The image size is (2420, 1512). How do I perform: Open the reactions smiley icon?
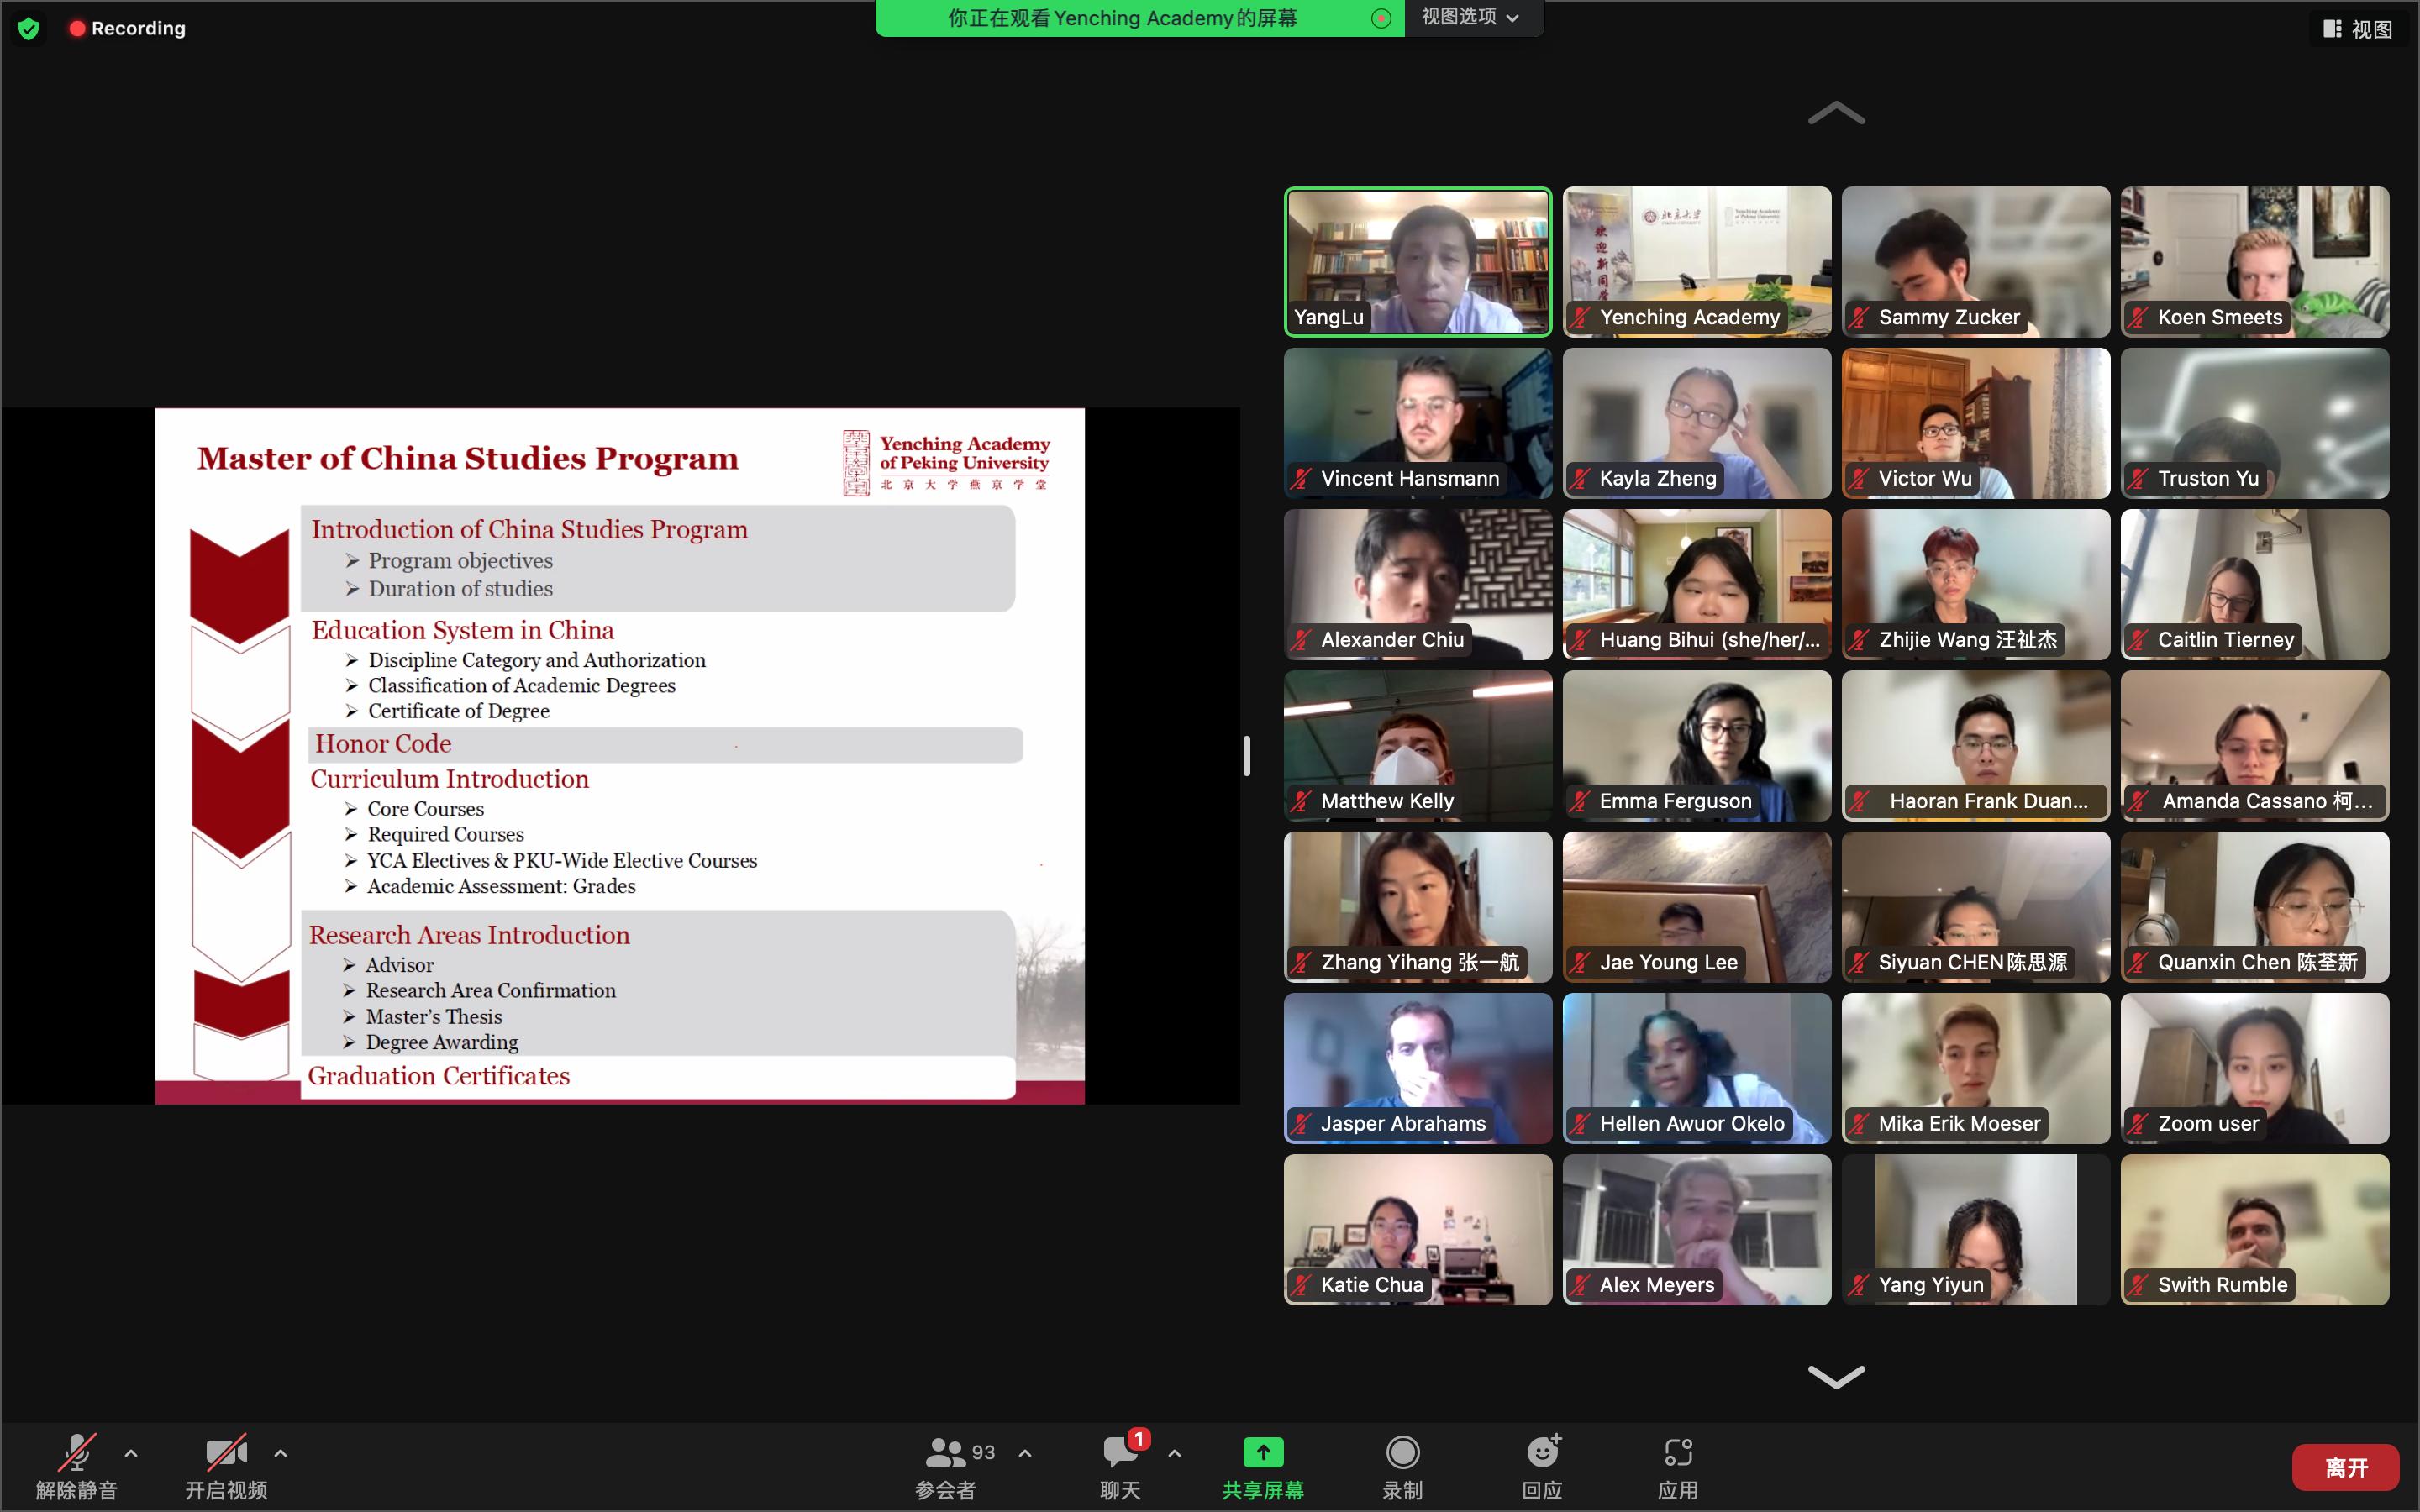(1542, 1452)
